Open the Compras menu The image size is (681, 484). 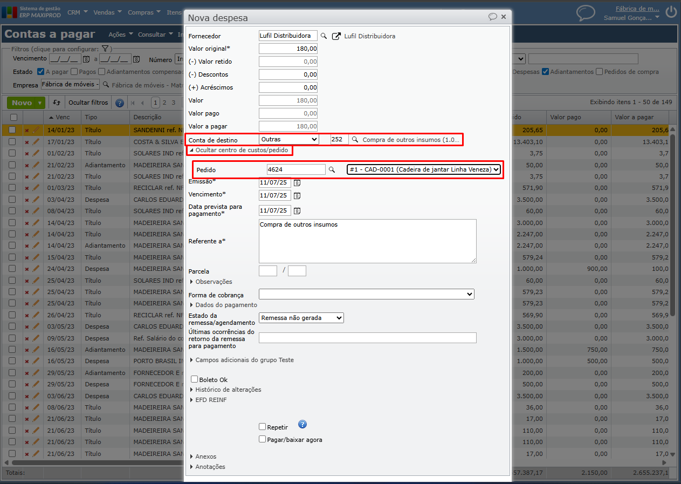(x=144, y=12)
